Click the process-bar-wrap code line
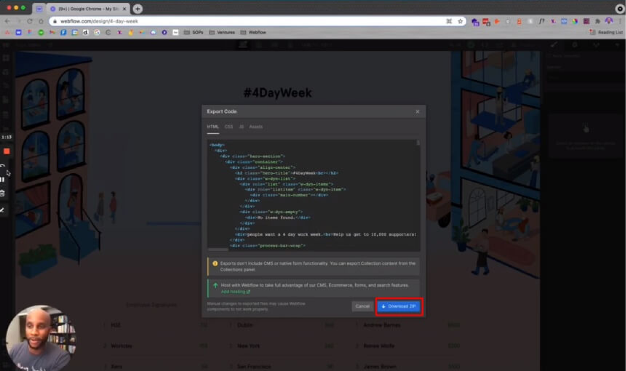 coord(267,245)
